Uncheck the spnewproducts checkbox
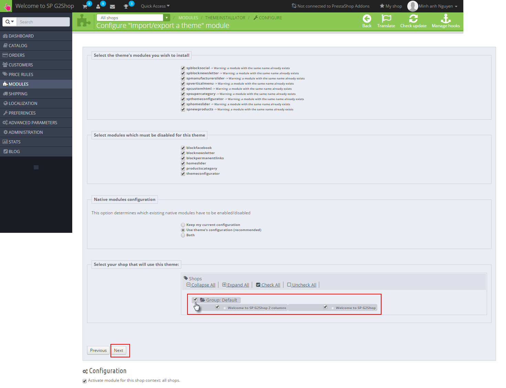This screenshot has height=388, width=506. point(183,109)
